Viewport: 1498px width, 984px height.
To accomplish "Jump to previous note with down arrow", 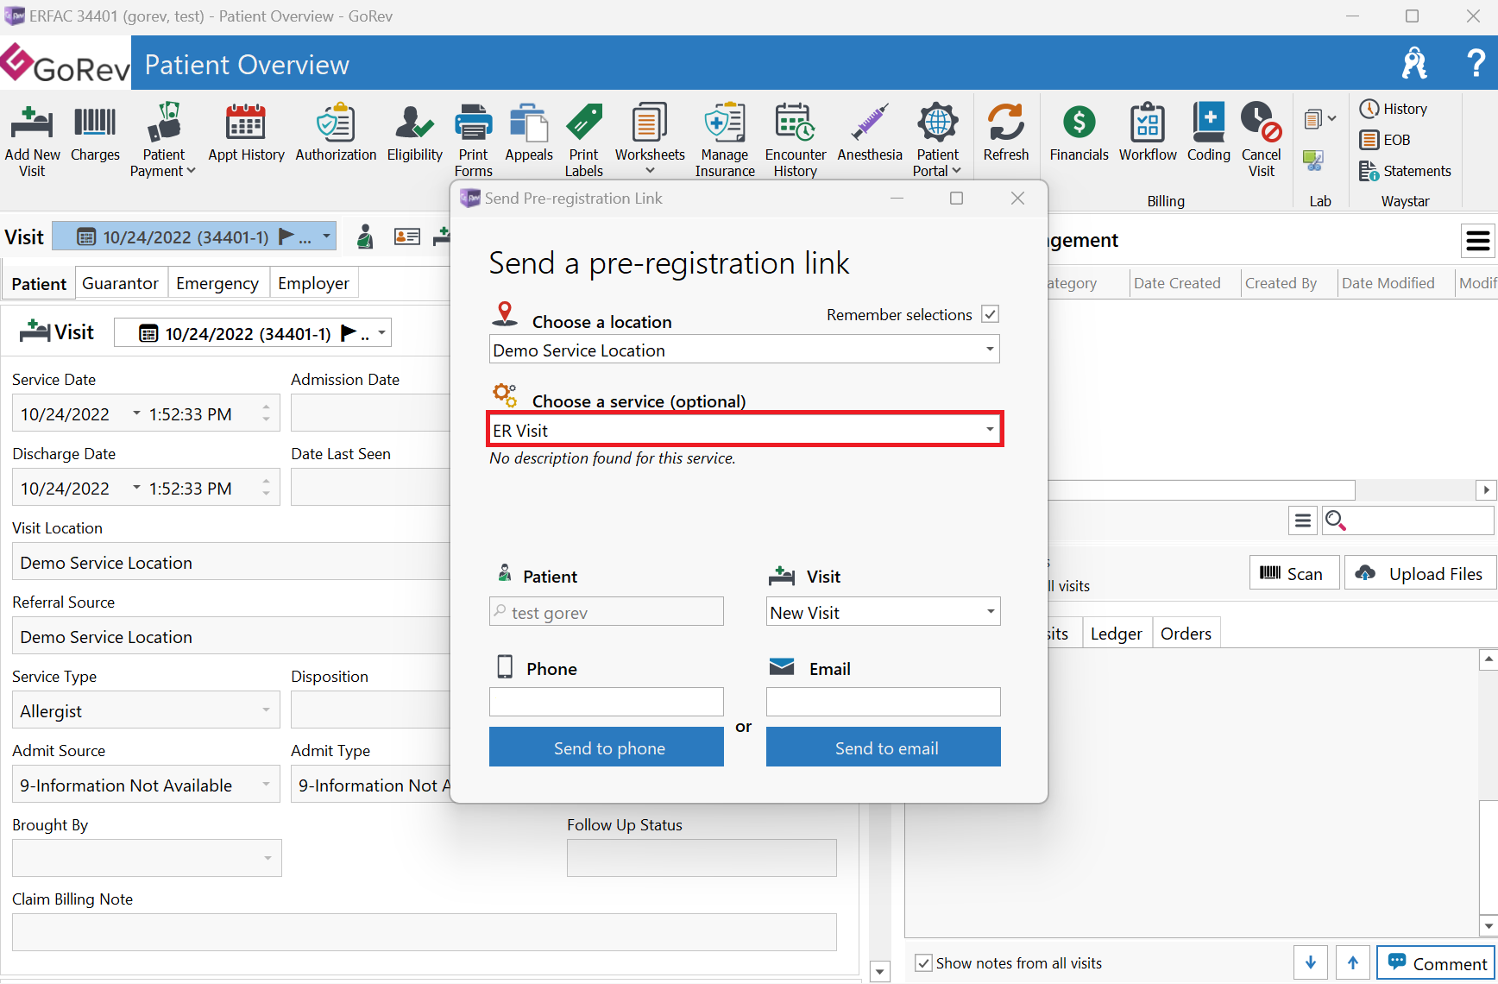I will [1311, 962].
